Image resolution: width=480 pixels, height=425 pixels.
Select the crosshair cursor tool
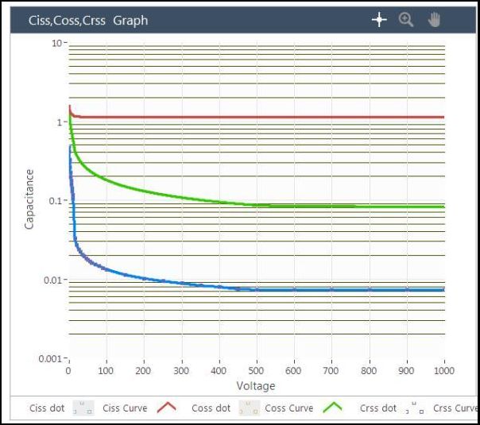[x=379, y=20]
